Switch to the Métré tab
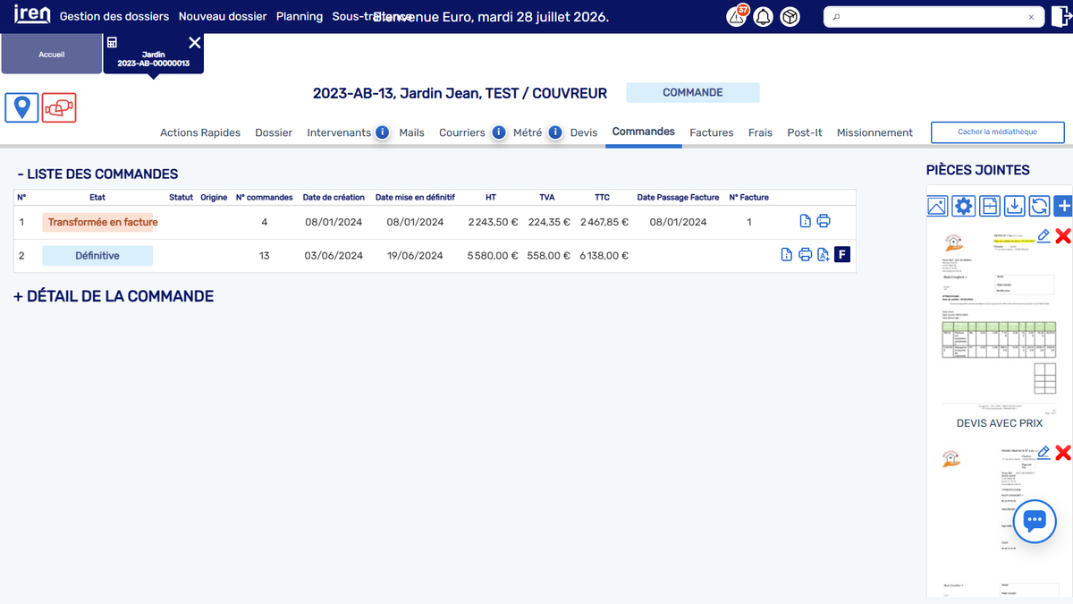Viewport: 1073px width, 604px height. [x=528, y=132]
